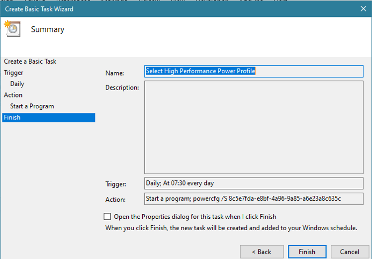
Task: Click the task wizard clock icon
Action: click(12, 29)
